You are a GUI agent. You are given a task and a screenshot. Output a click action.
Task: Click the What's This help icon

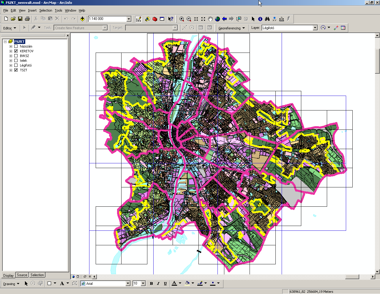[x=171, y=19]
